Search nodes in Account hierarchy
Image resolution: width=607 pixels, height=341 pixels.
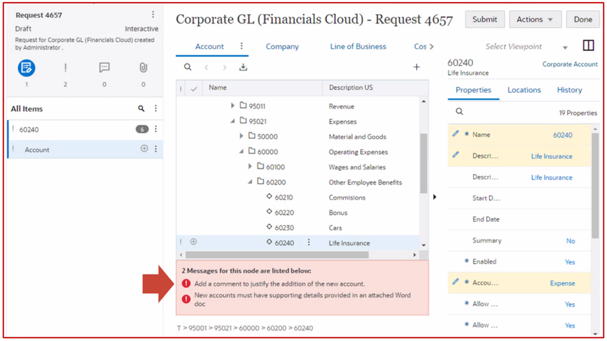188,67
